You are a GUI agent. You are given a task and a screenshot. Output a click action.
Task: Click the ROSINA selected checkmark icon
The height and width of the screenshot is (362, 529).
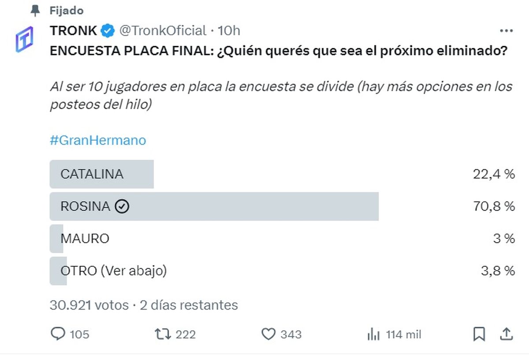coord(122,206)
